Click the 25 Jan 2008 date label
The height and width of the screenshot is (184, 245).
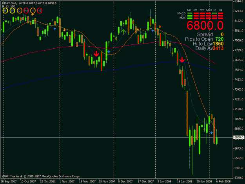(204, 181)
